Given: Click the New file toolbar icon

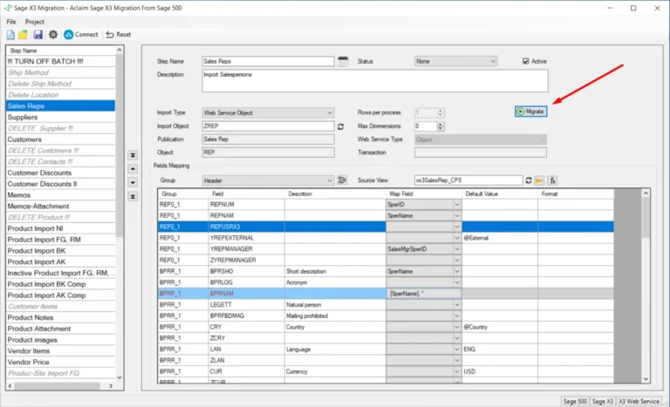Looking at the screenshot, I should (10, 35).
